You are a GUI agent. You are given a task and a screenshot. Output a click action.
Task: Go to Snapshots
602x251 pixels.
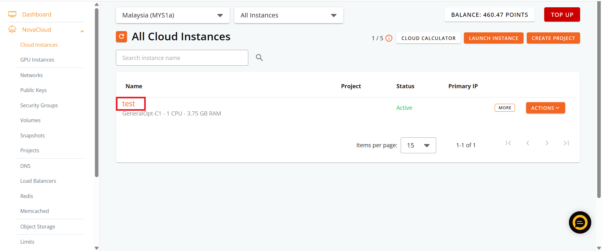[x=32, y=135]
